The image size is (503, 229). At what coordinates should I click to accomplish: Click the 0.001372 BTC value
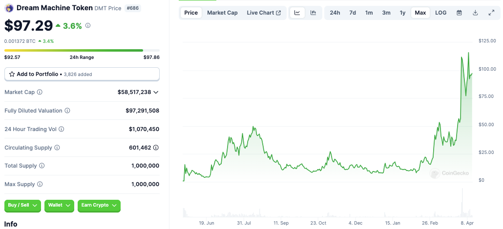tap(20, 41)
